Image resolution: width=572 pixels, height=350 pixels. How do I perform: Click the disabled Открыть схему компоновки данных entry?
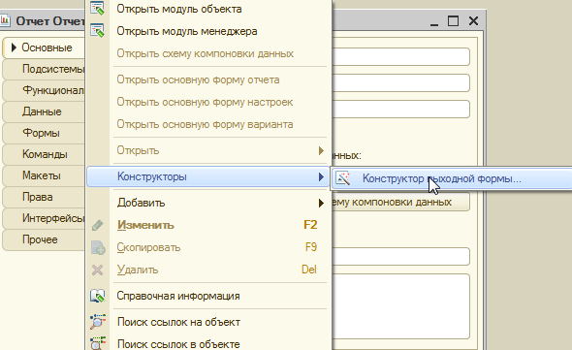coord(209,53)
